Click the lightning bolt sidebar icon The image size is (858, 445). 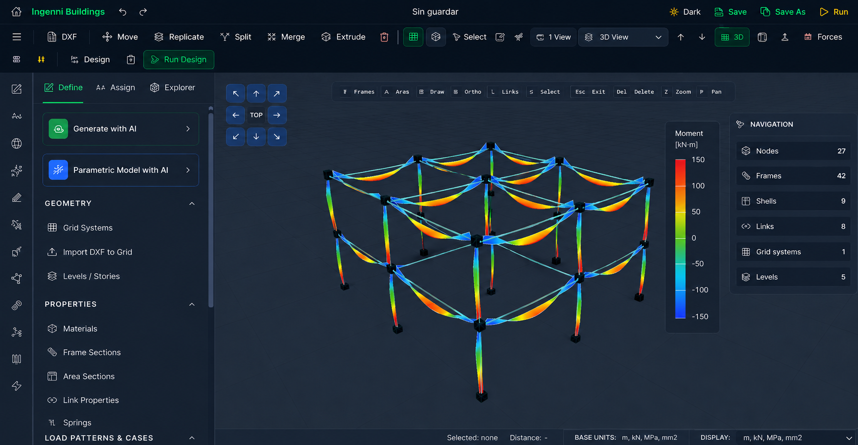tap(17, 386)
